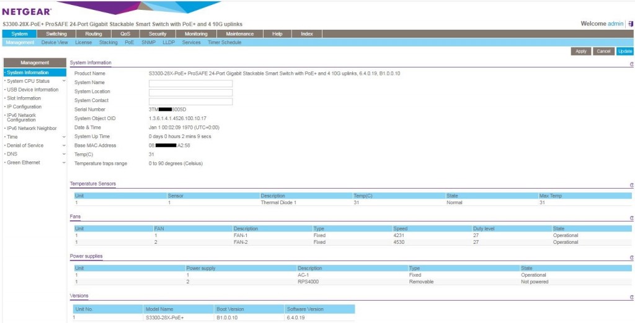The width and height of the screenshot is (635, 323).
Task: Select SNMP in submenu
Action: coord(149,43)
